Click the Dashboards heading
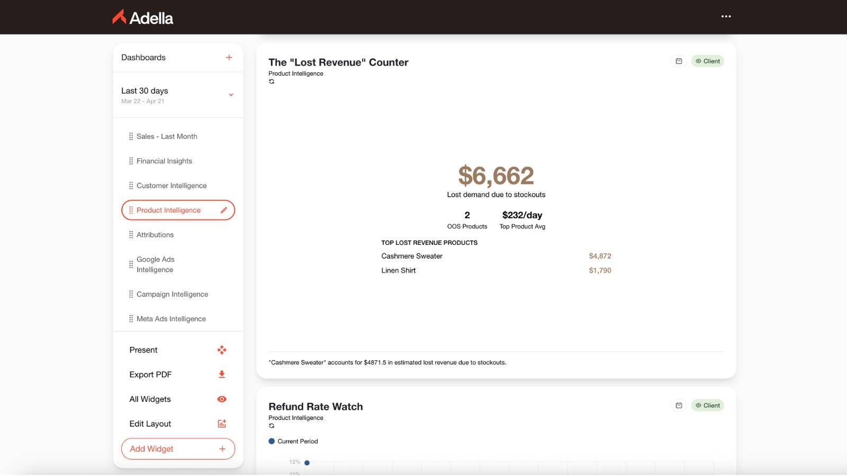The image size is (847, 476). tap(143, 58)
